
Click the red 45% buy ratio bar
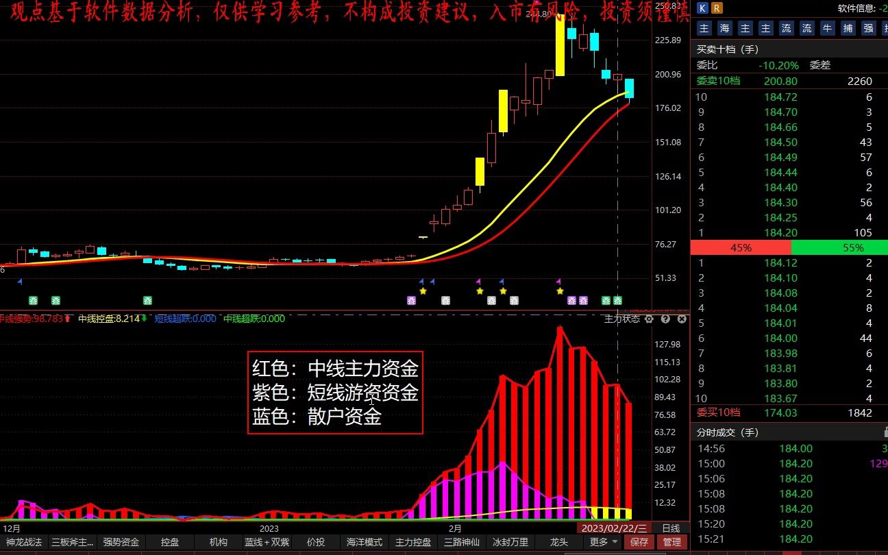coord(741,247)
